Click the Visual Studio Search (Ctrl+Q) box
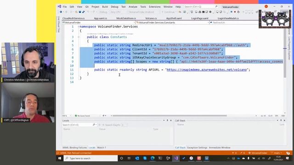The height and width of the screenshot is (165, 294). [x=201, y=6]
